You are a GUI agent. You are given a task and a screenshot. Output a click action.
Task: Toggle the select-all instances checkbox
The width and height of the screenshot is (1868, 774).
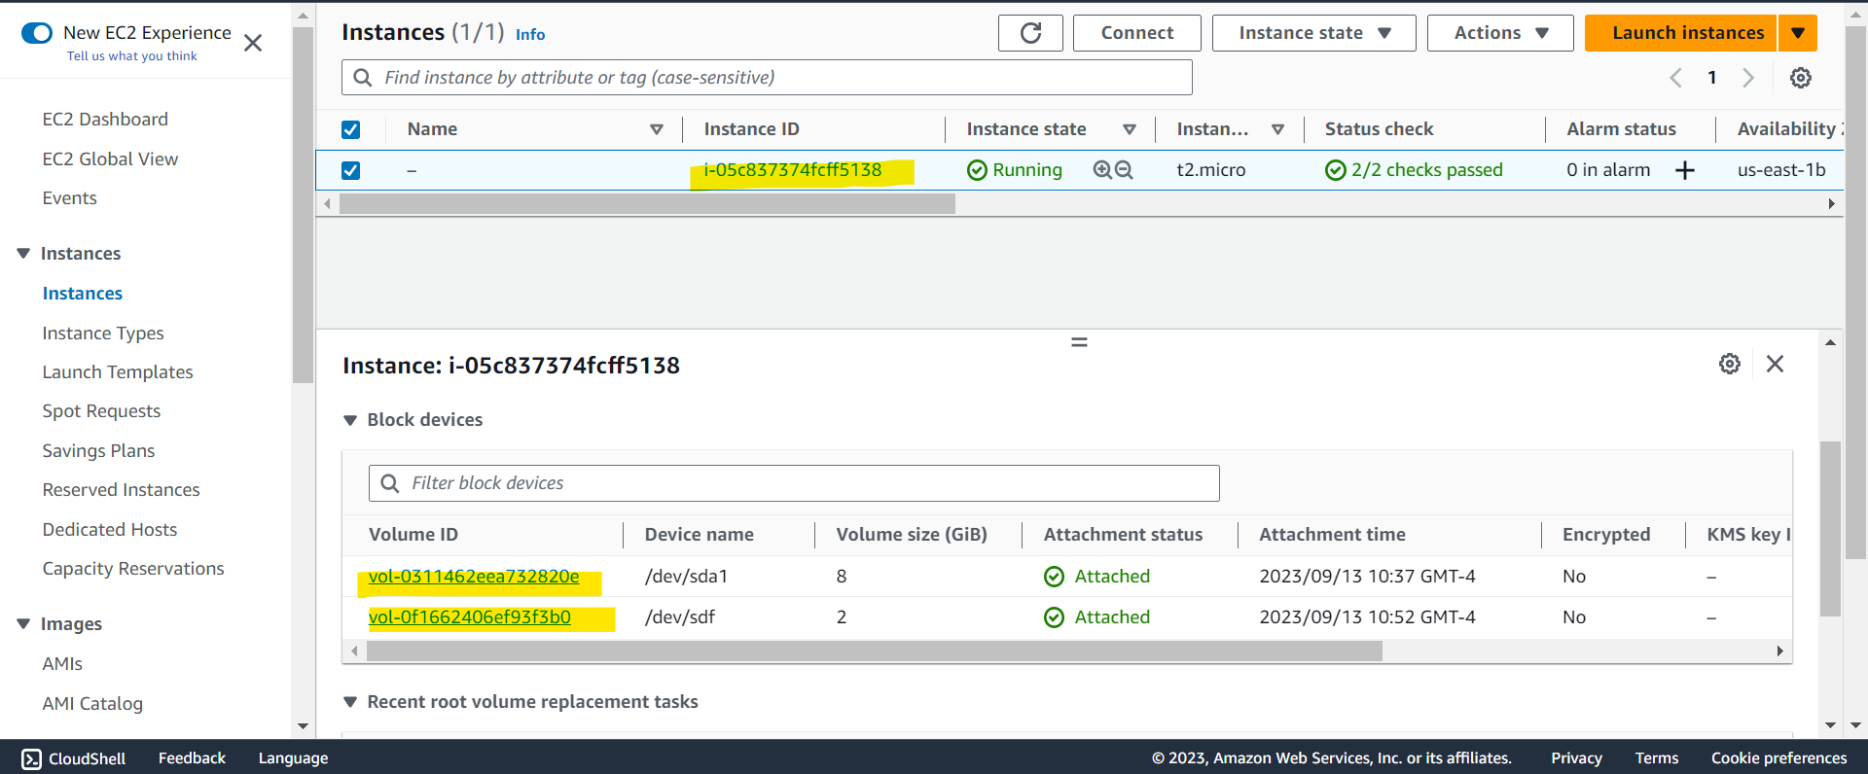(351, 129)
